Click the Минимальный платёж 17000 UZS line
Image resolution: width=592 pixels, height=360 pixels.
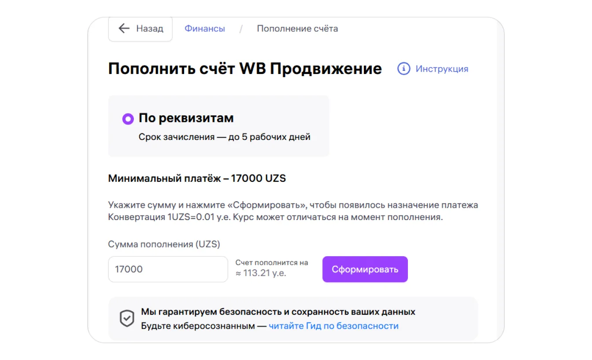coord(197,178)
